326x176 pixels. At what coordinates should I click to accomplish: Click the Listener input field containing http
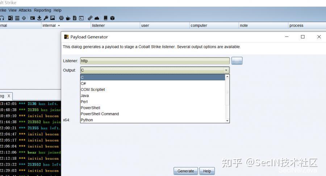tap(155, 61)
